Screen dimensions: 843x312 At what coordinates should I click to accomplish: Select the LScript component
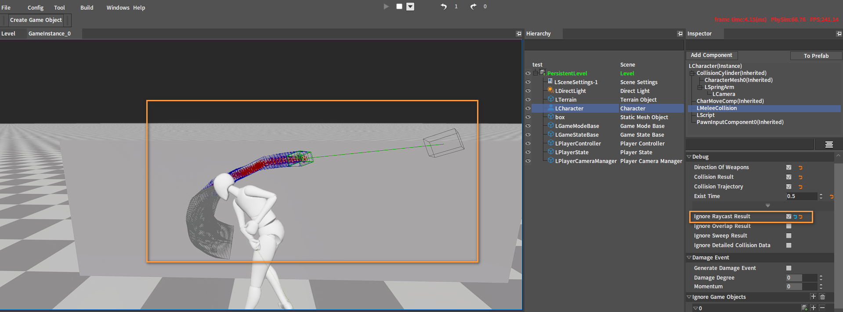[706, 115]
